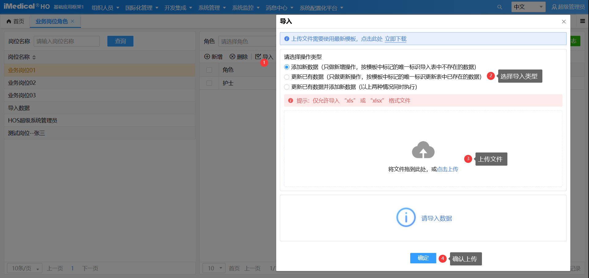
Task: Click the 导入 import icon in toolbar
Action: point(258,56)
